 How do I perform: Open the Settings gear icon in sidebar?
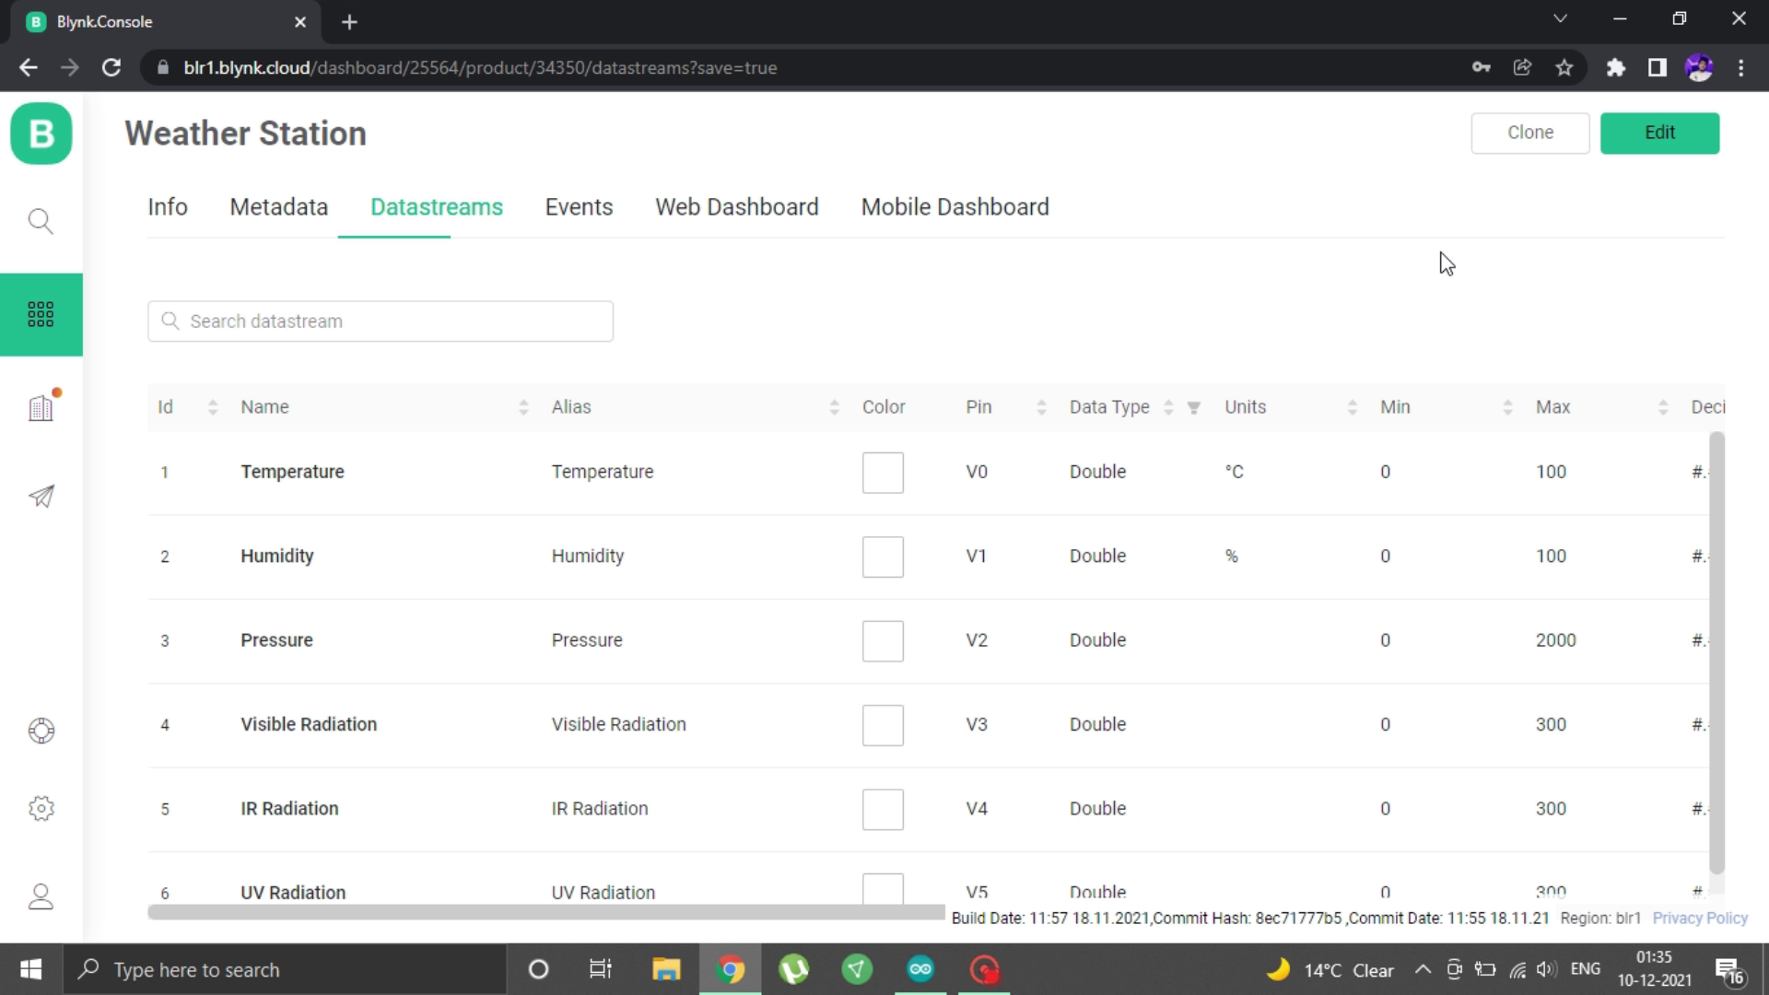[41, 808]
